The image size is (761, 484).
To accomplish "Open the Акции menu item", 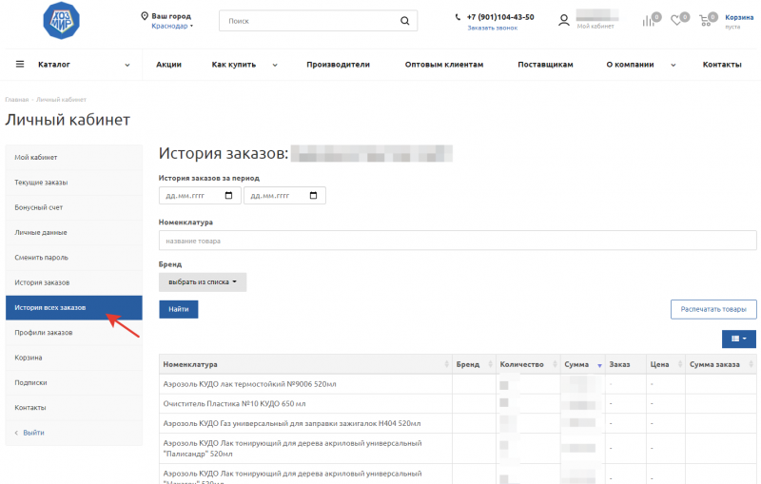I will point(168,65).
